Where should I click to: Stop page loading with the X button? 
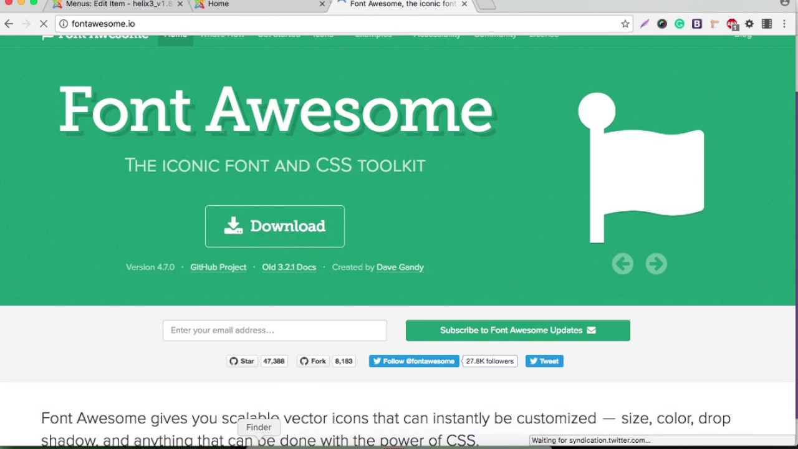44,24
